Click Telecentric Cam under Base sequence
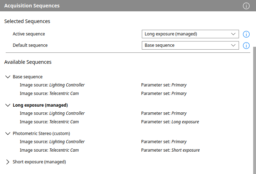256x174 pixels. (64, 94)
